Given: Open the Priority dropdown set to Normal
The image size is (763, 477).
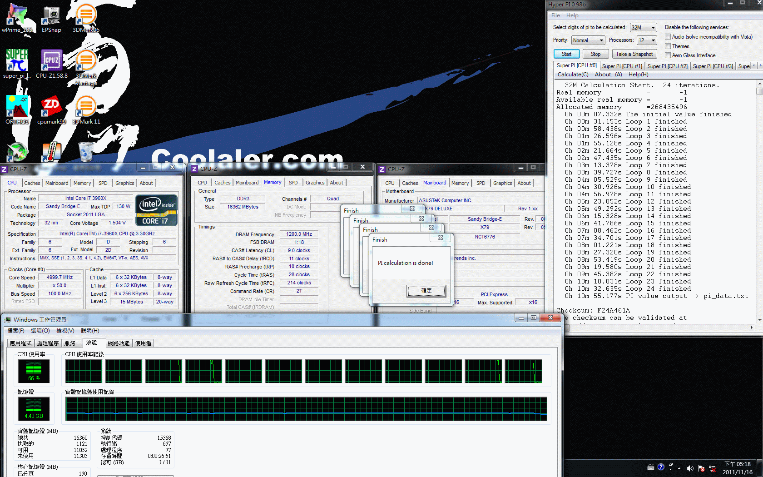Looking at the screenshot, I should tap(588, 40).
